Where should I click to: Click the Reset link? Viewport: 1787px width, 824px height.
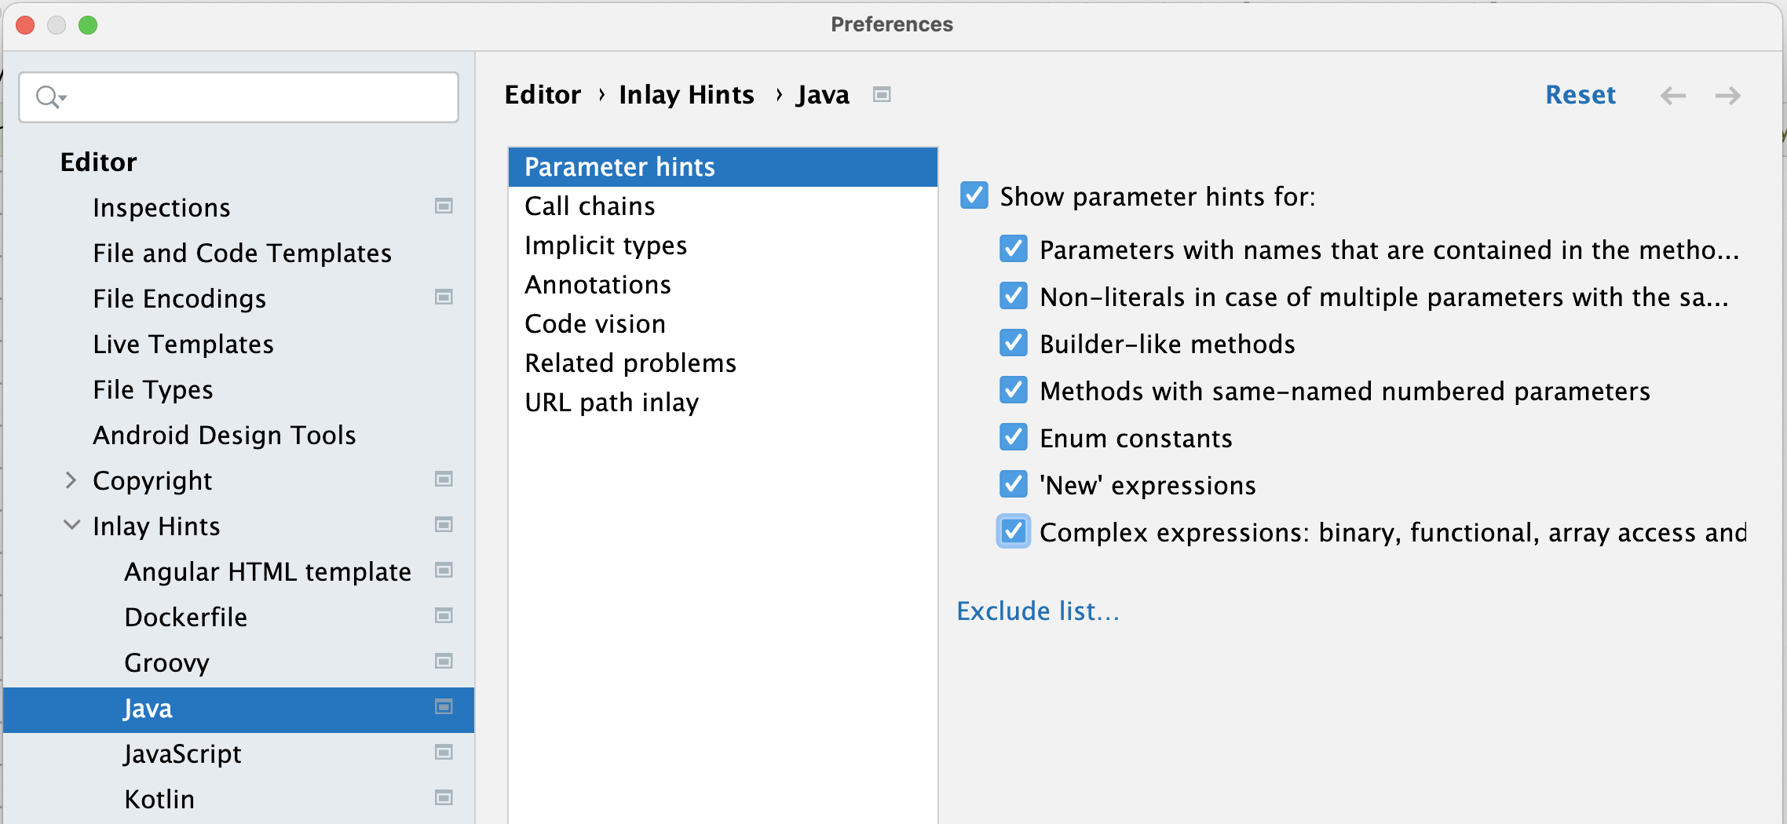[x=1580, y=94]
